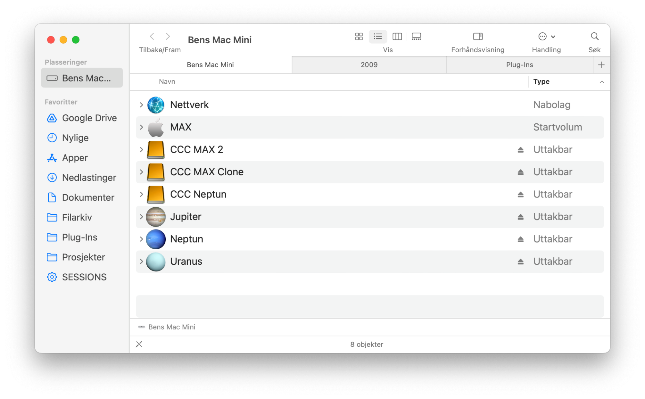
Task: Switch to the Plug-Ins tab
Action: pyautogui.click(x=520, y=65)
